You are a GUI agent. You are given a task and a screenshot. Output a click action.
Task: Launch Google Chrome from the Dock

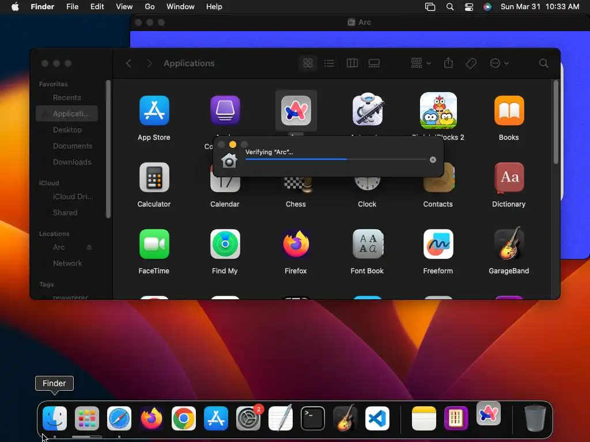(x=184, y=418)
